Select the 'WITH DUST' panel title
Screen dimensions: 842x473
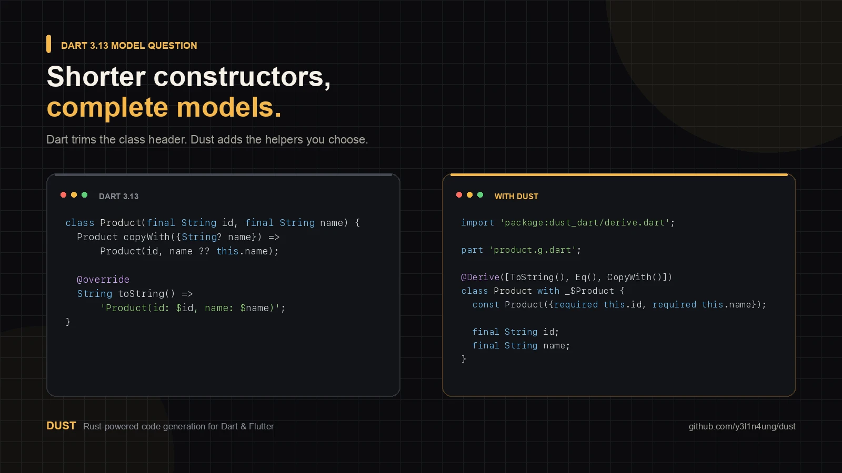(516, 197)
